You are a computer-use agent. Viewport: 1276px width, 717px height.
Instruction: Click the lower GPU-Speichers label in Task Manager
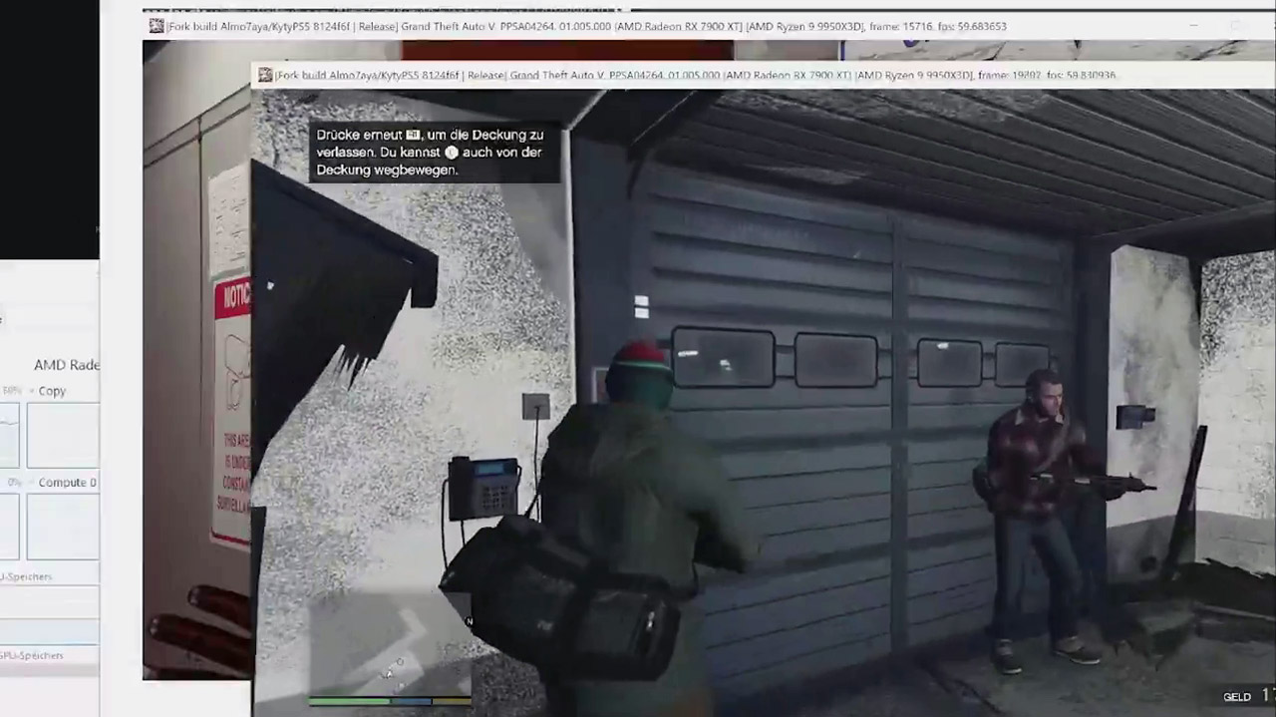[32, 655]
